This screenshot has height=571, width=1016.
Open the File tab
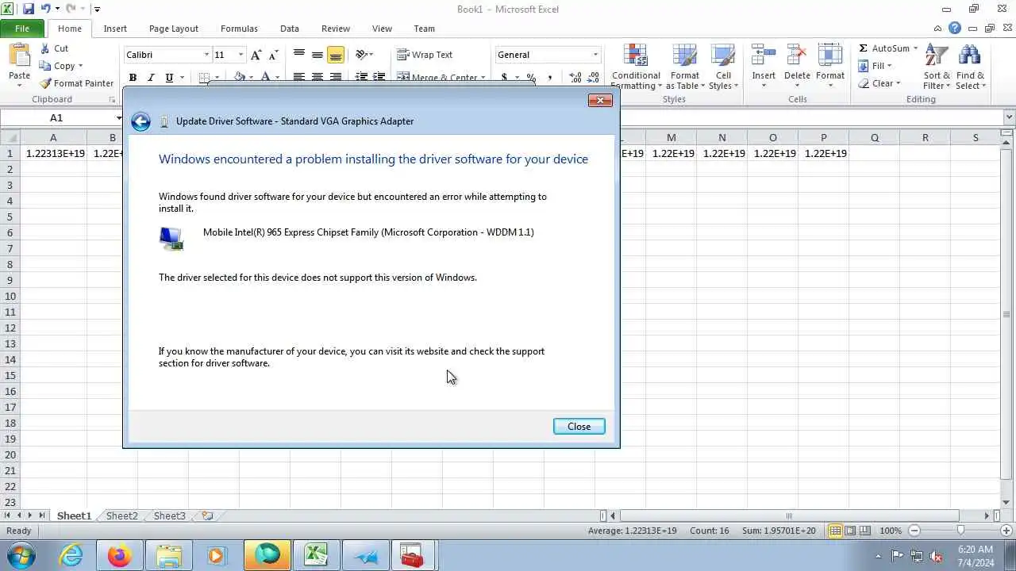pos(22,29)
